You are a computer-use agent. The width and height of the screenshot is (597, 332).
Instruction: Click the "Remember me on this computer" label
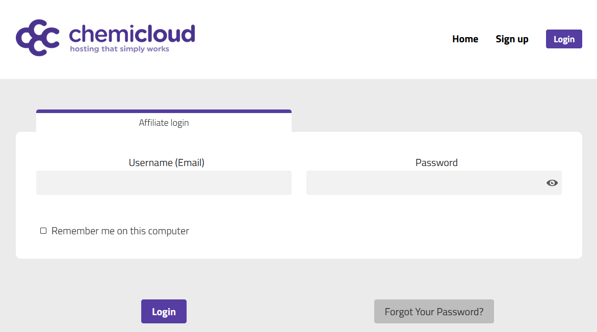tap(120, 231)
